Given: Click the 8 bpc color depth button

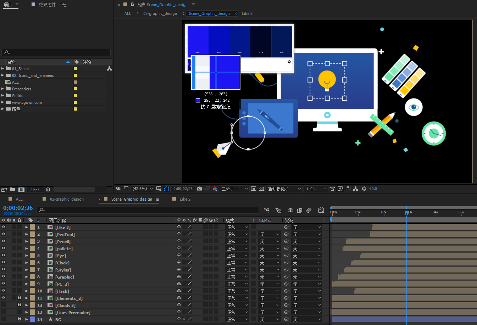Looking at the screenshot, I should (x=35, y=190).
